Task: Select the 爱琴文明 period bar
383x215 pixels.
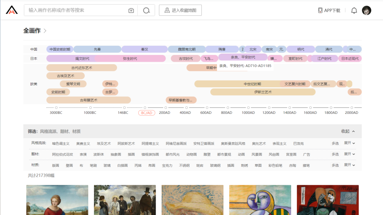Action: coord(73,84)
